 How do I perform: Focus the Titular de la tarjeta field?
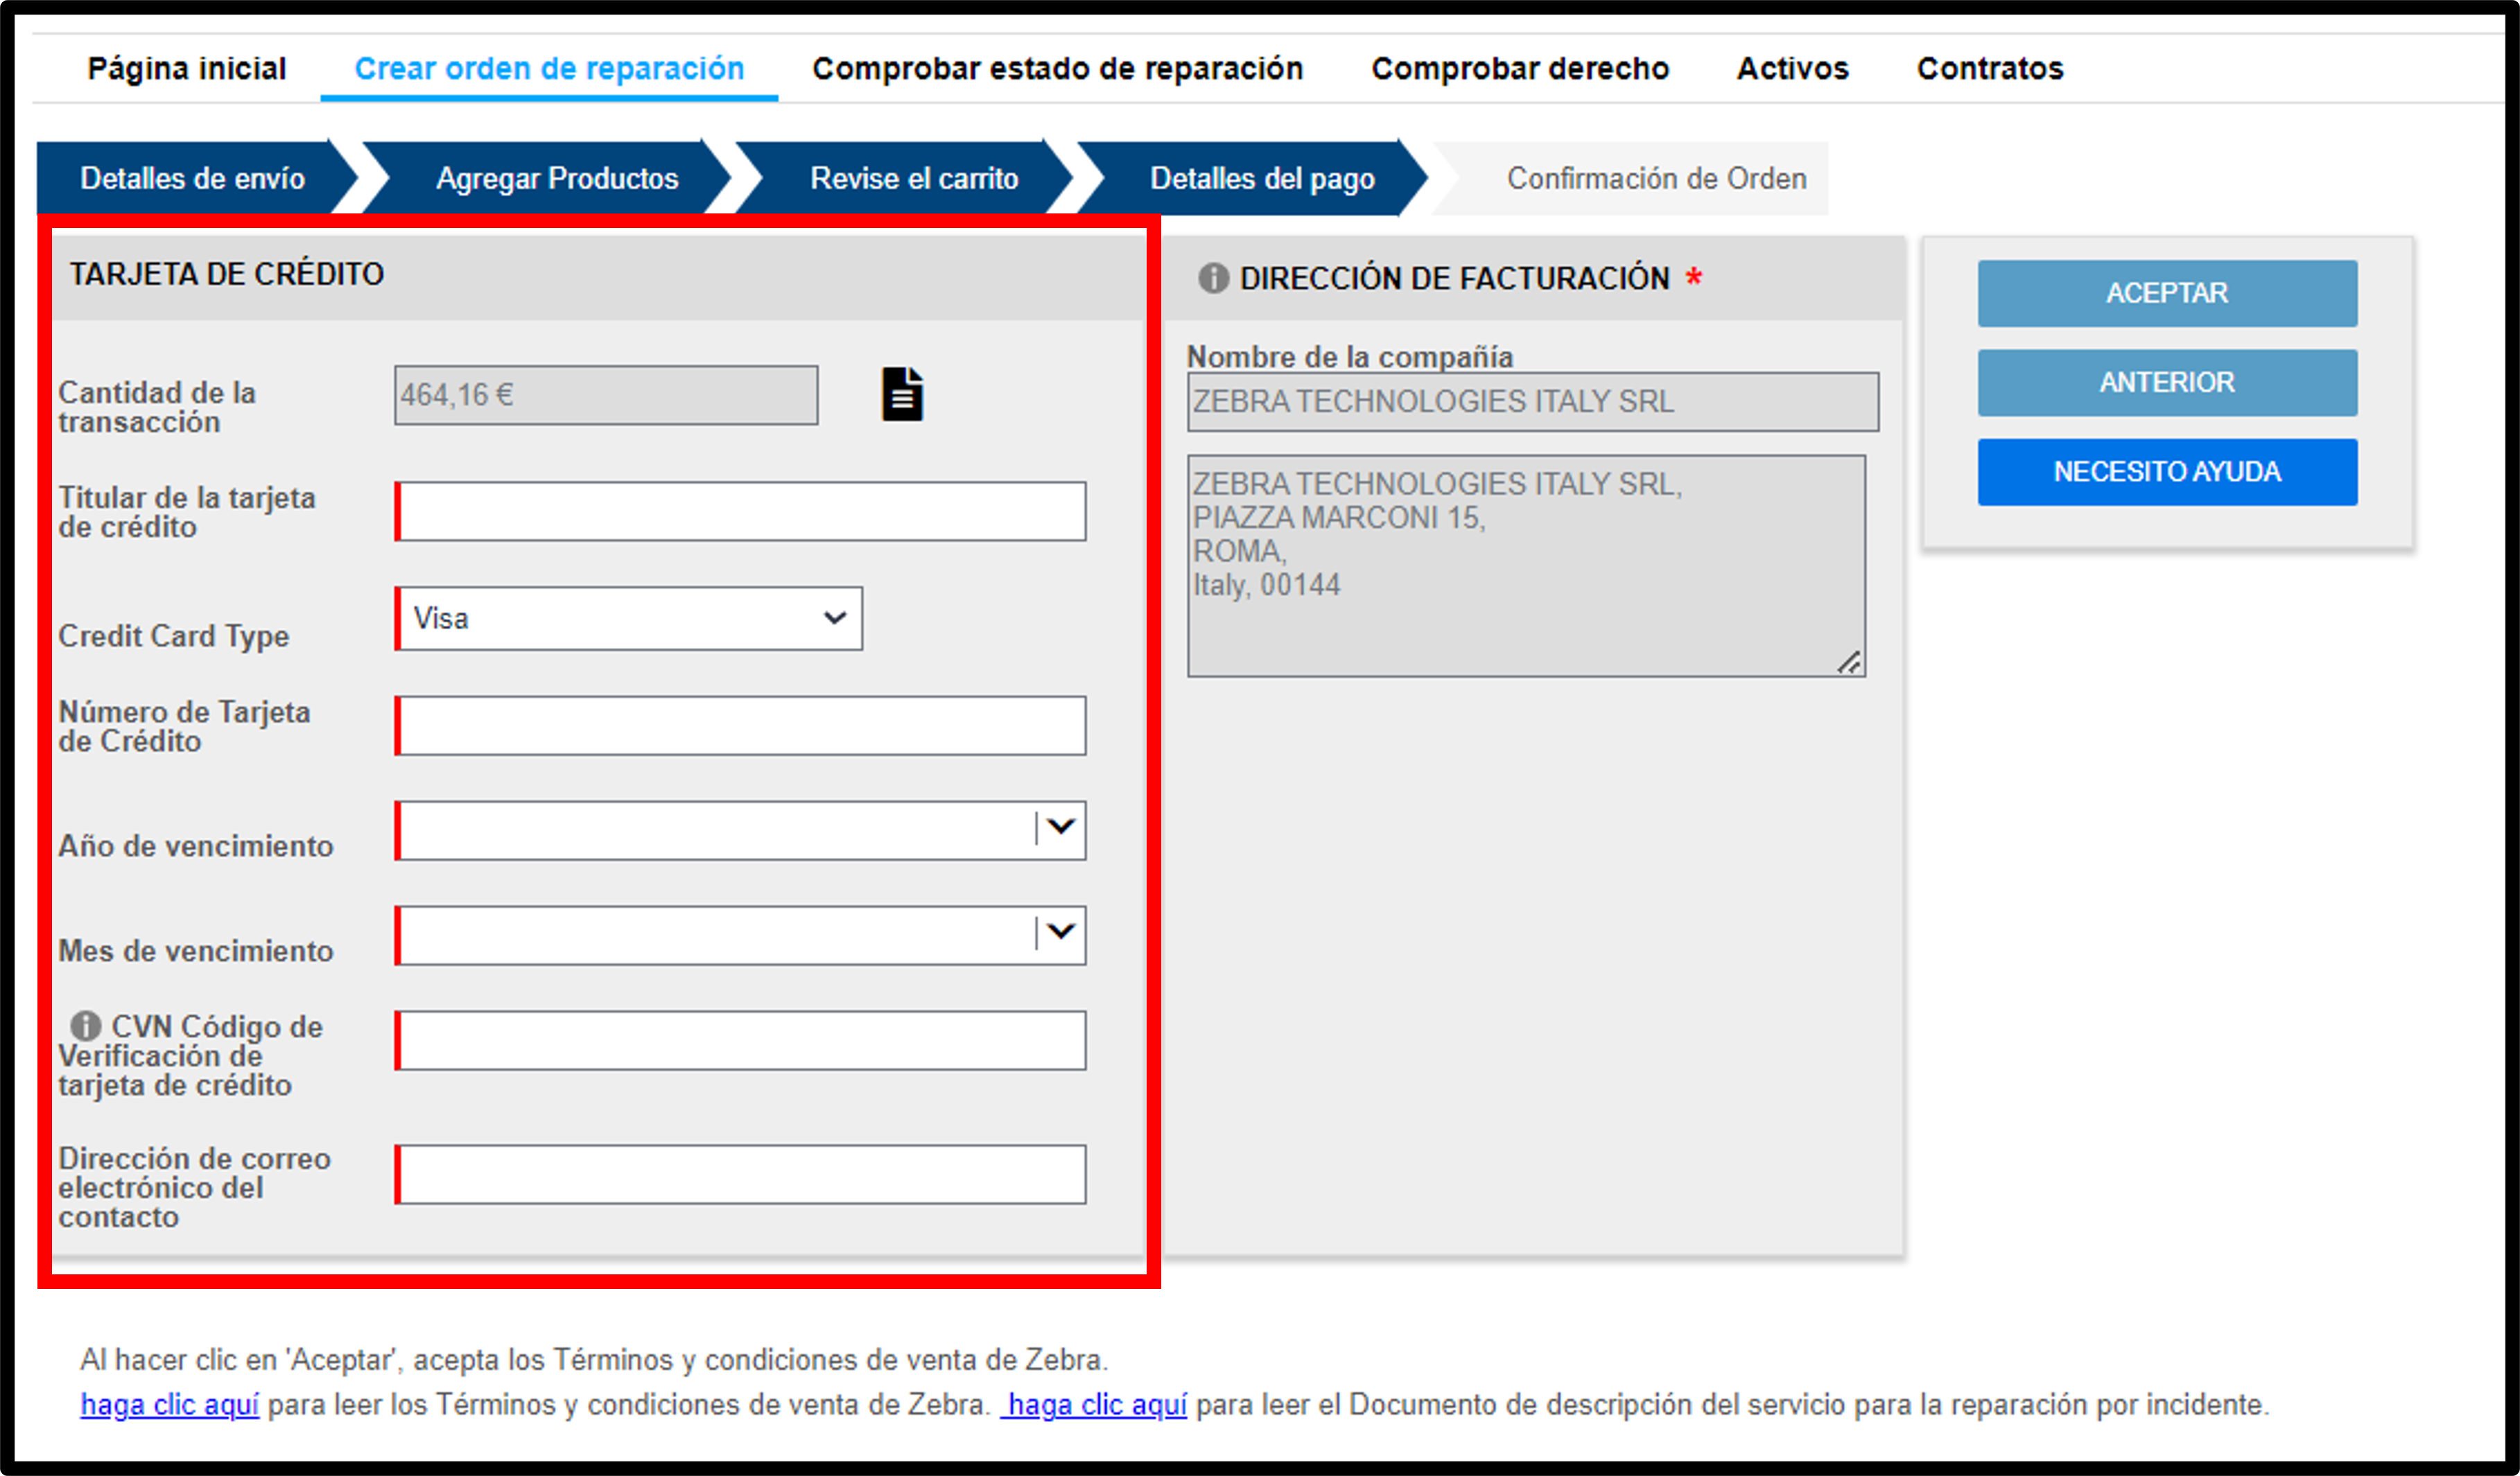coord(740,511)
